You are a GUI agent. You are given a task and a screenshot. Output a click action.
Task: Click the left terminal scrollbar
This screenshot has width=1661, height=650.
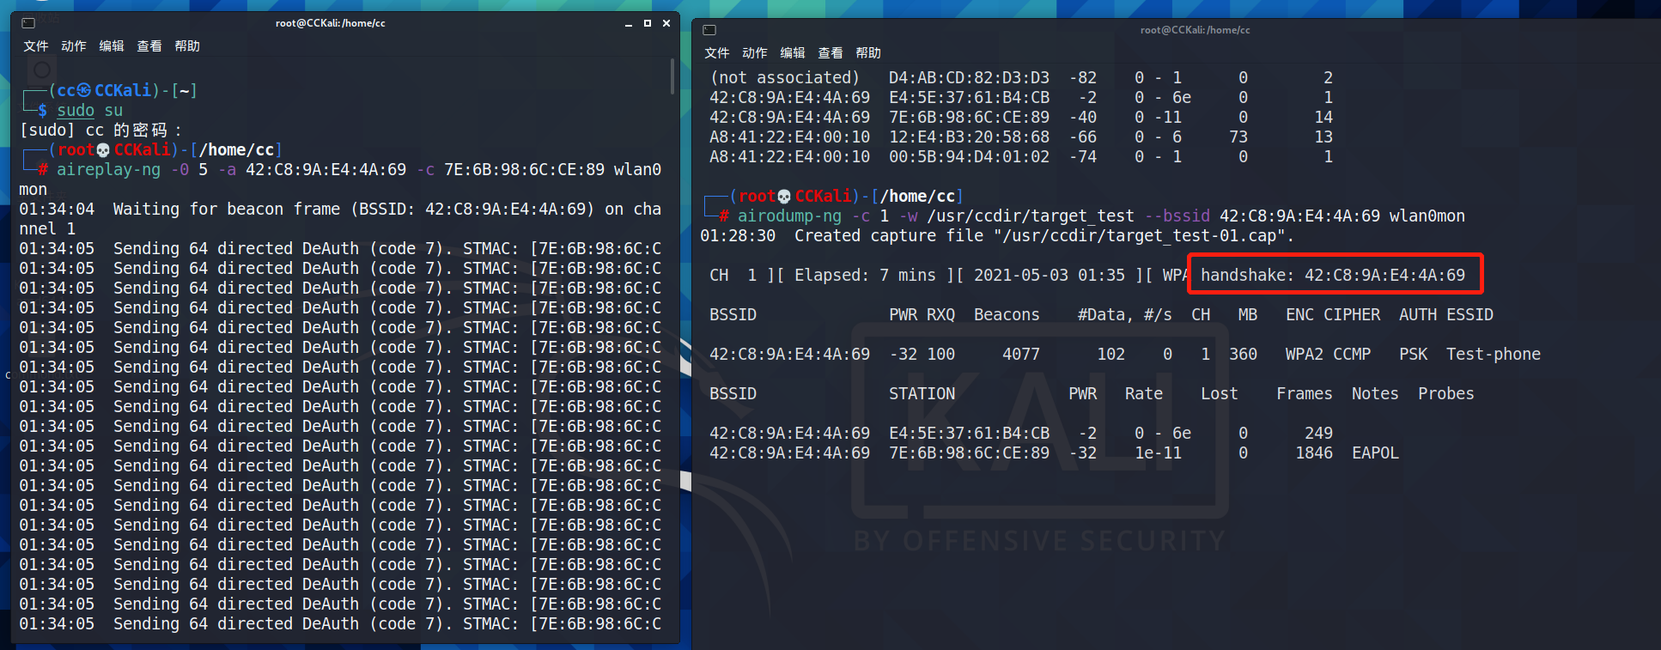672,77
